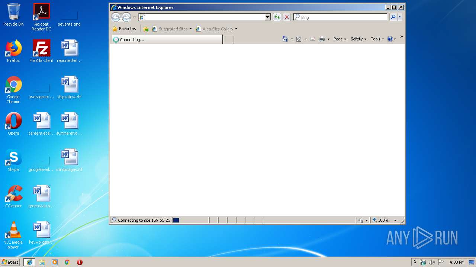
Task: Open a new blank tab
Action: coord(228,40)
